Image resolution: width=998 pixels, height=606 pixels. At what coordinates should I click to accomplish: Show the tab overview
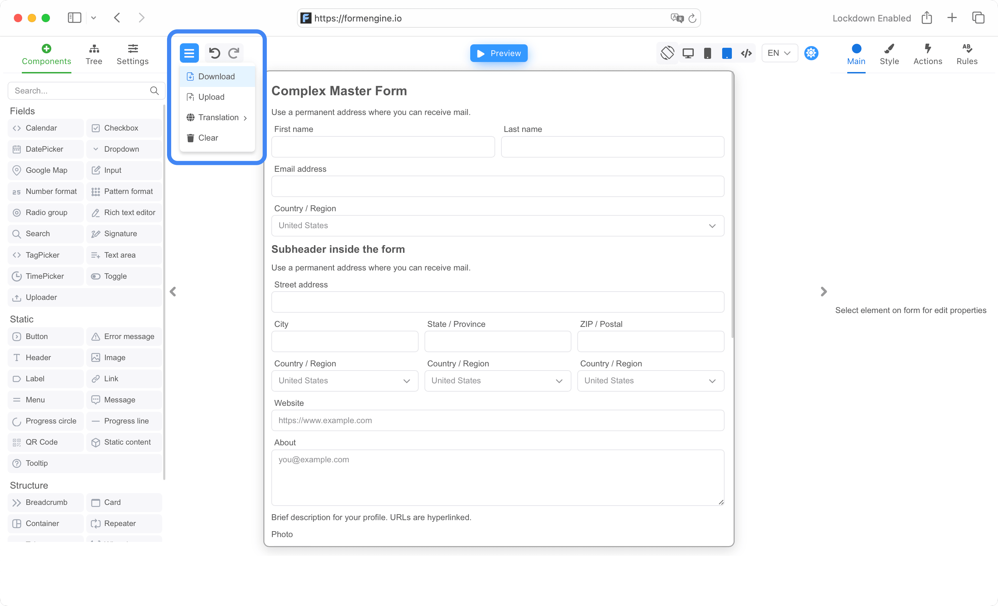[x=979, y=18]
